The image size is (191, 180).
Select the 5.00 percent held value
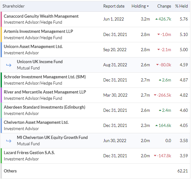click(184, 50)
